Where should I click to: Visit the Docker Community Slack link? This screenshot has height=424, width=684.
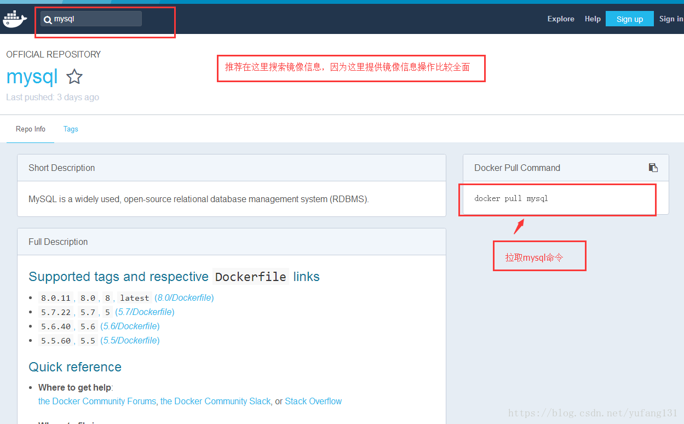[215, 402]
